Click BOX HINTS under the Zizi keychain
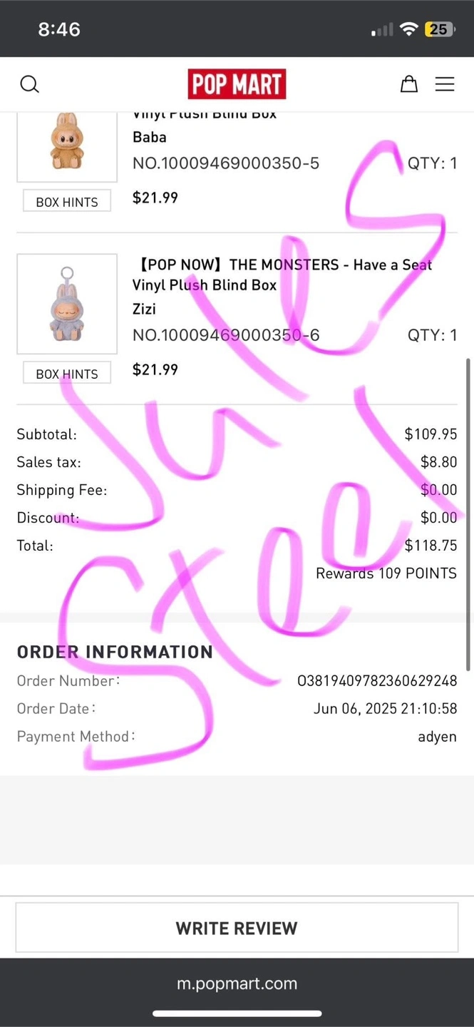Screen dimensions: 474x1027 [x=67, y=374]
